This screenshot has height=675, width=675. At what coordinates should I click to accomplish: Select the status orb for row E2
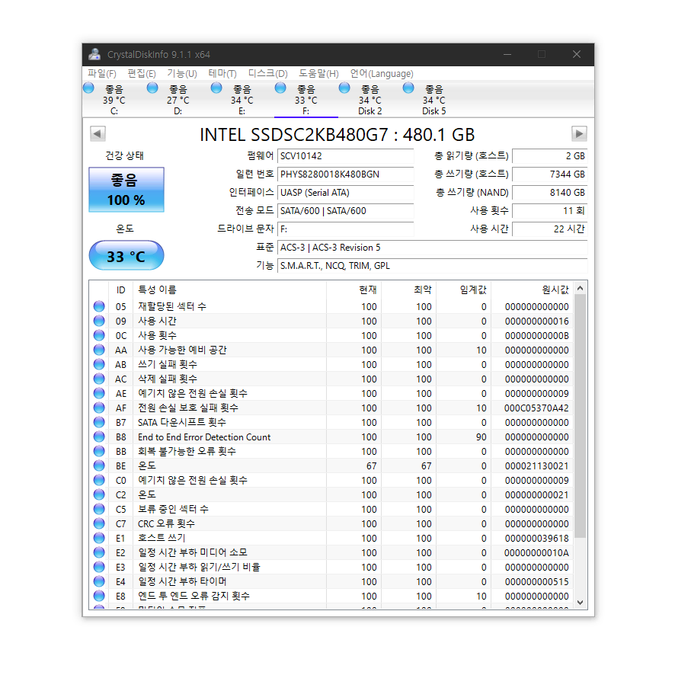[x=99, y=552]
